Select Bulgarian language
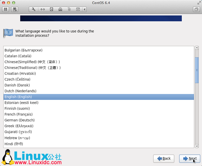 click(99, 50)
